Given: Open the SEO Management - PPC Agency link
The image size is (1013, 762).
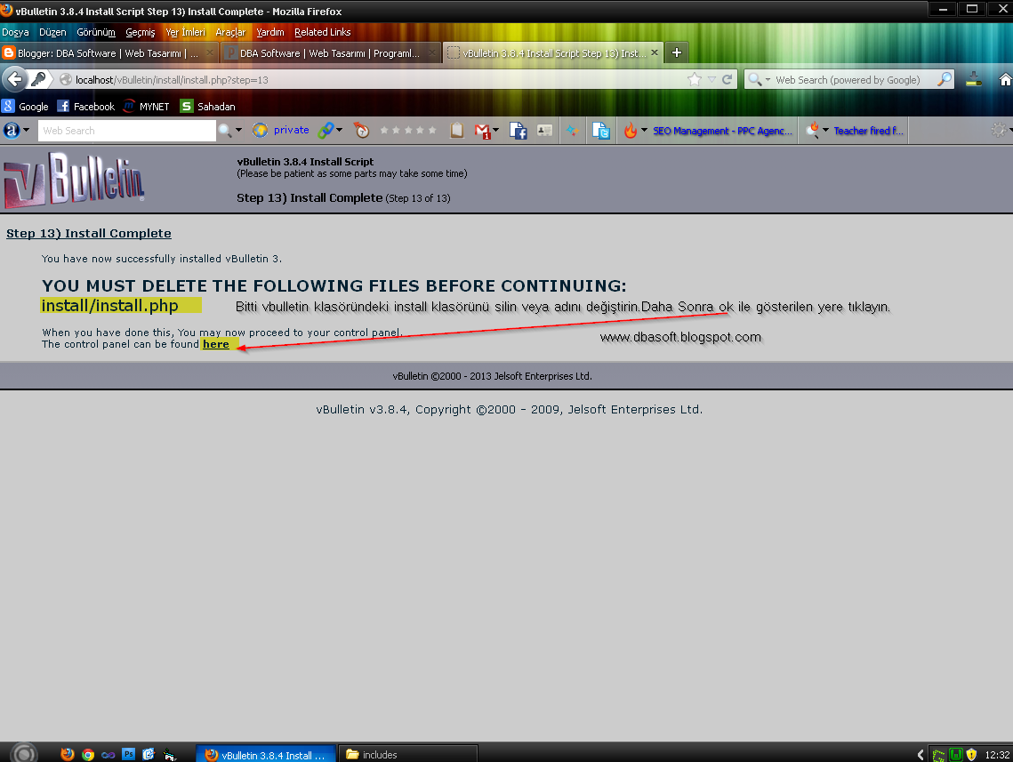Looking at the screenshot, I should point(722,131).
